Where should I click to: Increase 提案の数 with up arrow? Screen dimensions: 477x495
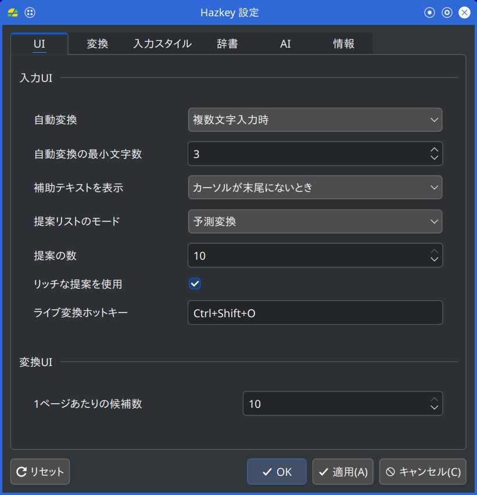(435, 252)
